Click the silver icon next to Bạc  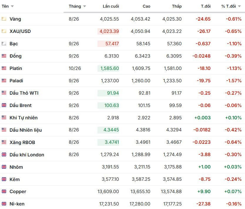[4, 44]
